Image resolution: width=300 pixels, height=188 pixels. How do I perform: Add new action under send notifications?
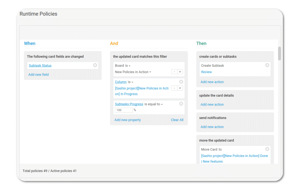212,127
